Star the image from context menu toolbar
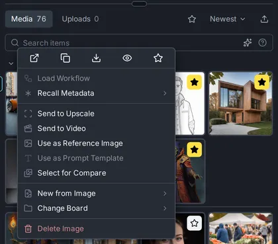Image resolution: width=278 pixels, height=244 pixels. click(158, 58)
